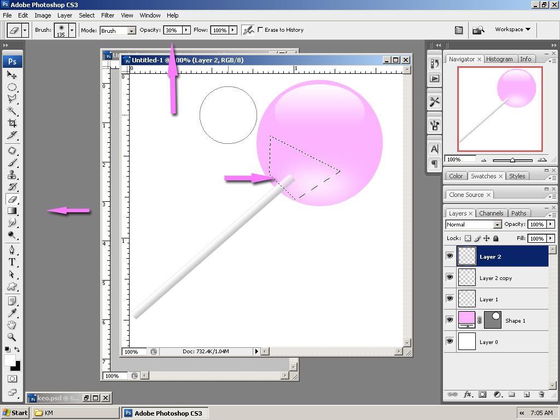Open the Select menu
The width and height of the screenshot is (560, 420).
click(87, 15)
